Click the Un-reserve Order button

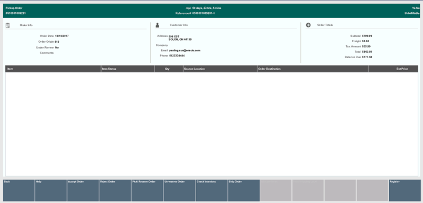point(179,190)
